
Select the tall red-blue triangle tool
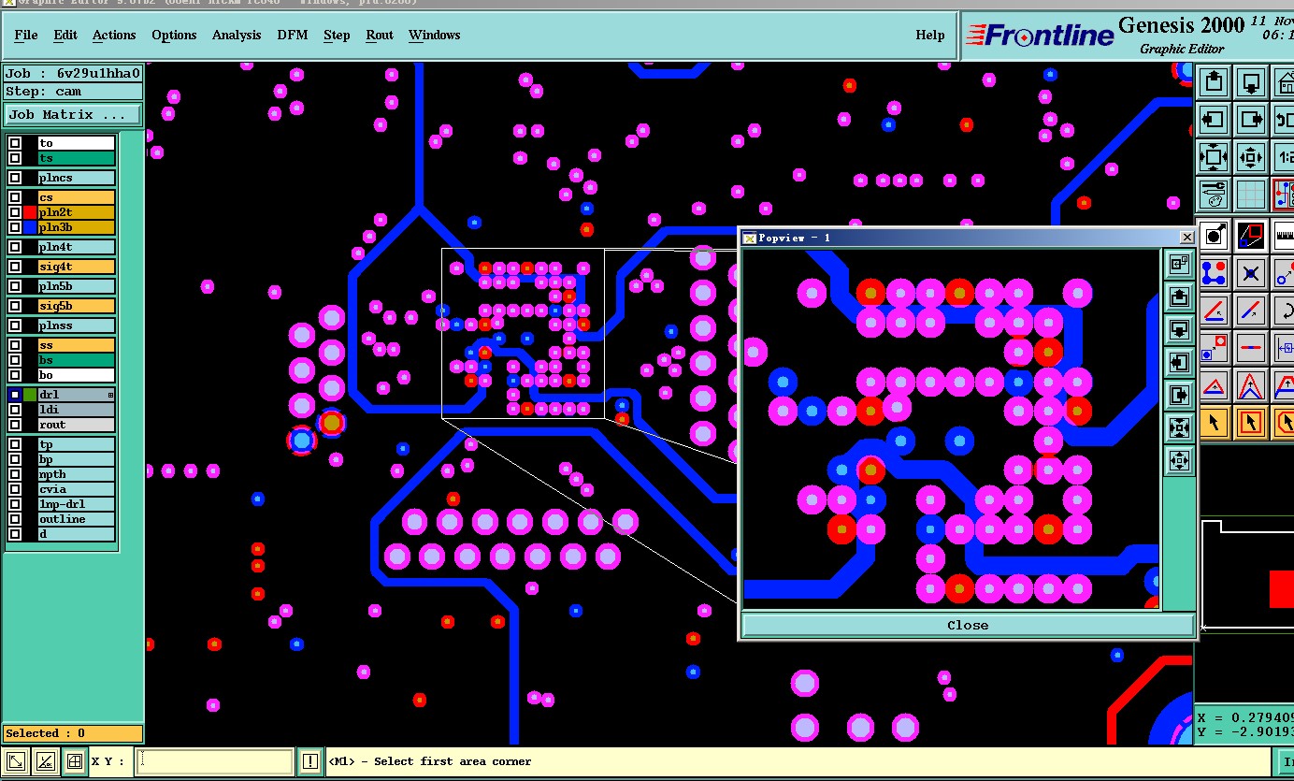tap(1251, 385)
